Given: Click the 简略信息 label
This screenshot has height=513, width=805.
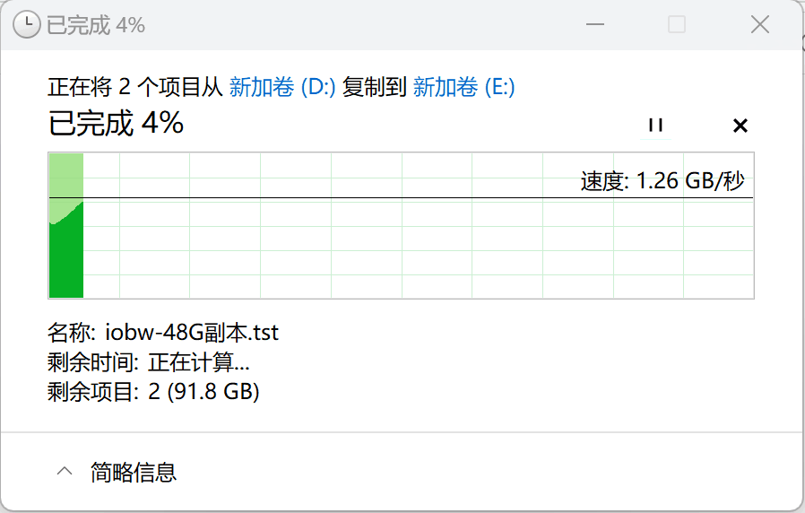Looking at the screenshot, I should (134, 472).
